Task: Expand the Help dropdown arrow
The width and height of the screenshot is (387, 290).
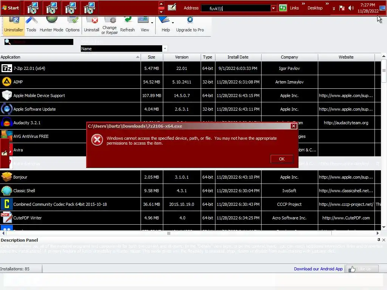Action: click(x=173, y=23)
